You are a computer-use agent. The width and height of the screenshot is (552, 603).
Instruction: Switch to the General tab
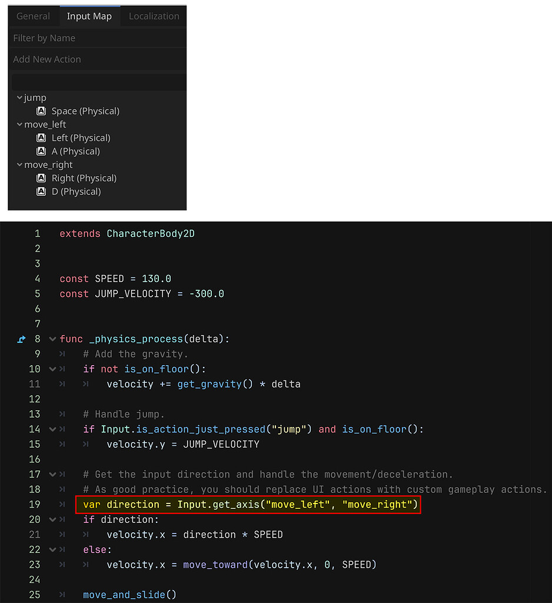(34, 16)
